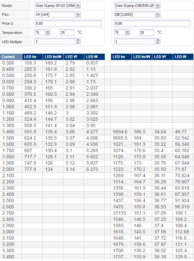Increase left LED Multiple with up arrow
The image size is (194, 261).
point(78,40)
